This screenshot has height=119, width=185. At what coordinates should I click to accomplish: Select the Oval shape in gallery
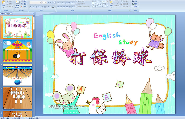105,1
